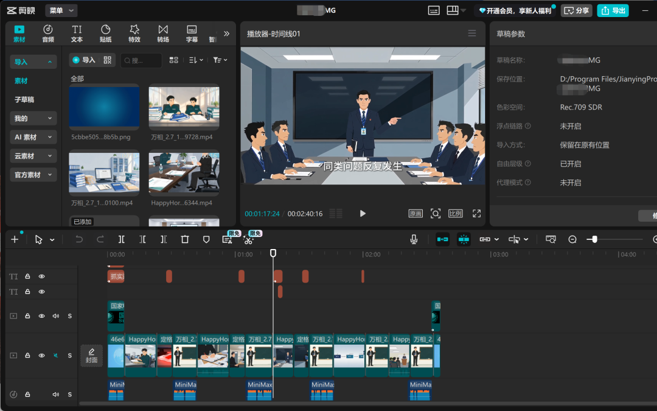Toggle auto snapping cyan button
The height and width of the screenshot is (411, 657).
coord(464,239)
